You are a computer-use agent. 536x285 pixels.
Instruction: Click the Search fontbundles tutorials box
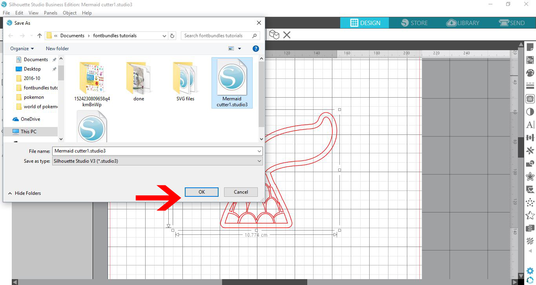[x=220, y=36]
